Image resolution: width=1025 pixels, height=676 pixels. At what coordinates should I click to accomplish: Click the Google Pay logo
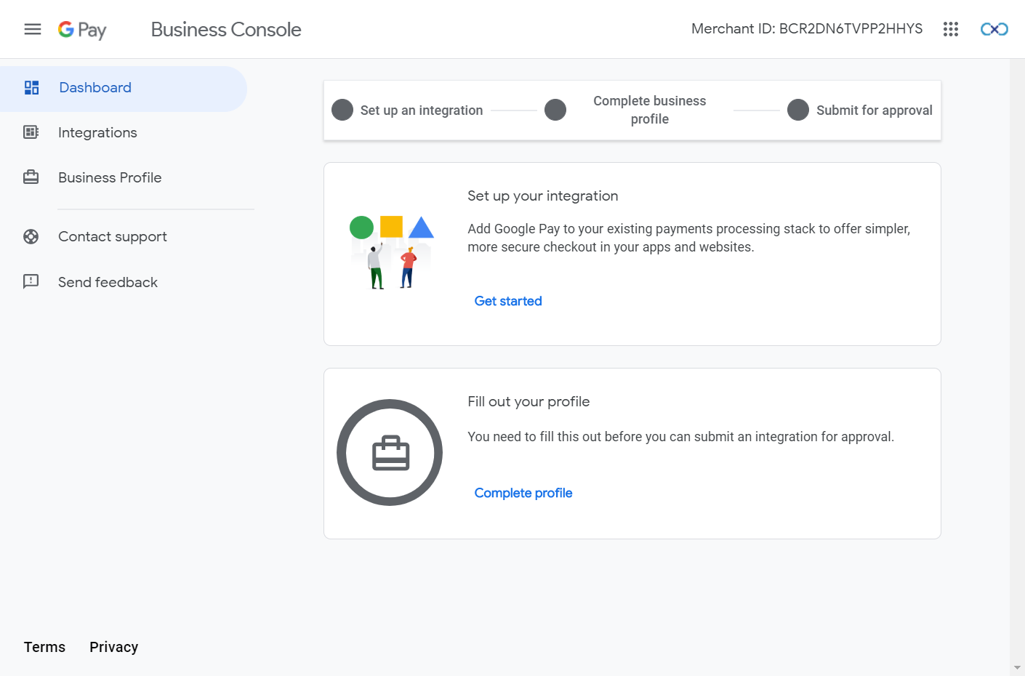(x=82, y=30)
